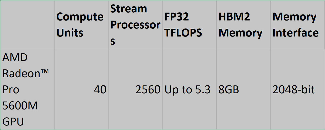
Task: Select the Compute Units header cell
Action: pos(81,25)
